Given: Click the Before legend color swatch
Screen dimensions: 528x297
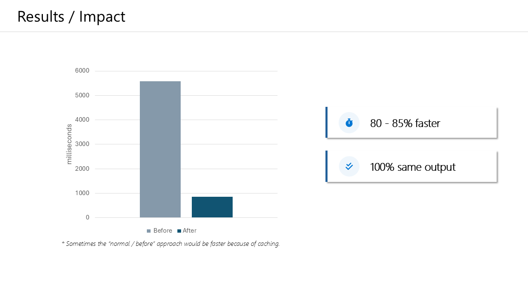Looking at the screenshot, I should pyautogui.click(x=149, y=231).
